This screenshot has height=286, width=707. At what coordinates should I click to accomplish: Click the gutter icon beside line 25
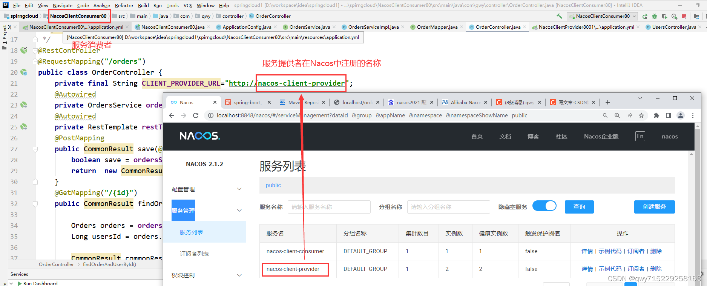[x=24, y=126]
